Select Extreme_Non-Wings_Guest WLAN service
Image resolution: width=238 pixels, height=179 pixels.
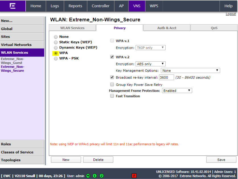(x=13, y=61)
